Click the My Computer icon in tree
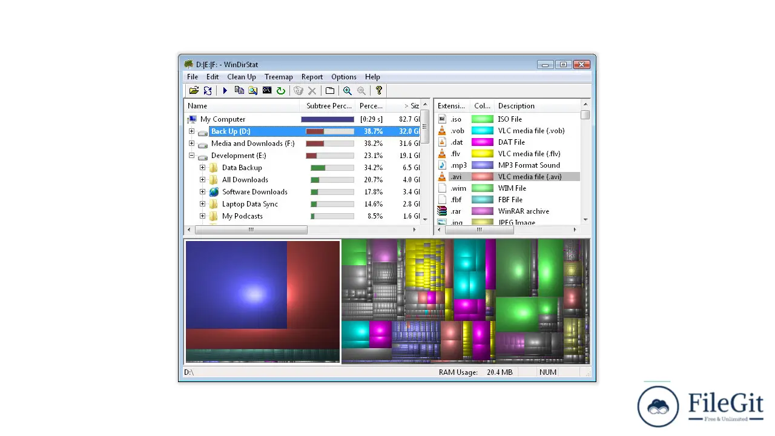The image size is (775, 436). click(192, 119)
